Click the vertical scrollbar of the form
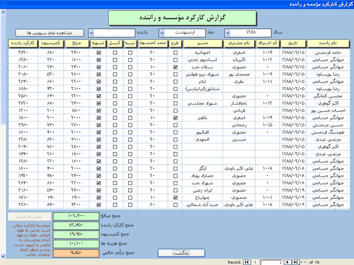The image size is (354, 265). [3, 134]
